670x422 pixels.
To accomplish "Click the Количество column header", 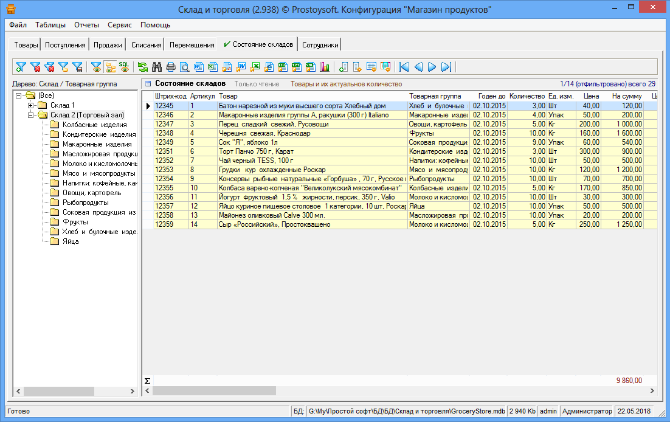I will [x=527, y=96].
